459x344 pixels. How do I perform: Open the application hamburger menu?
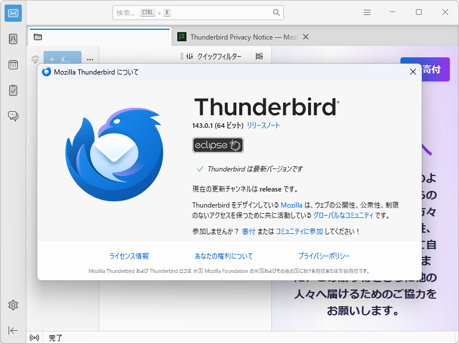(367, 11)
